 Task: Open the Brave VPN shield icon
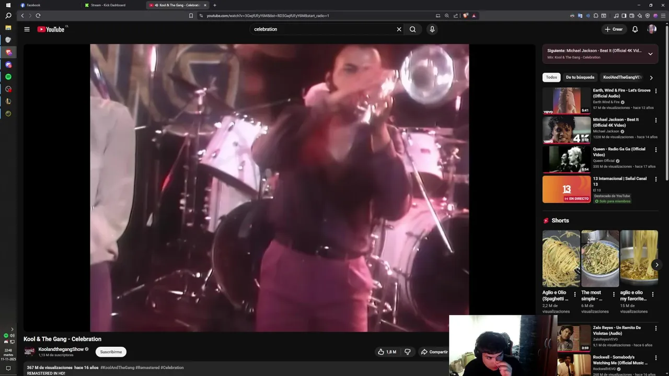point(648,16)
